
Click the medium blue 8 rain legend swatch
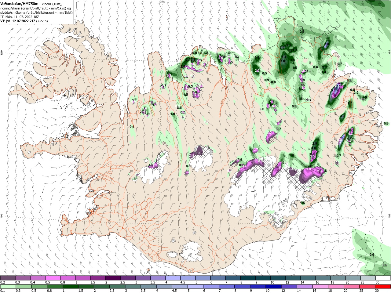[x=243, y=287]
